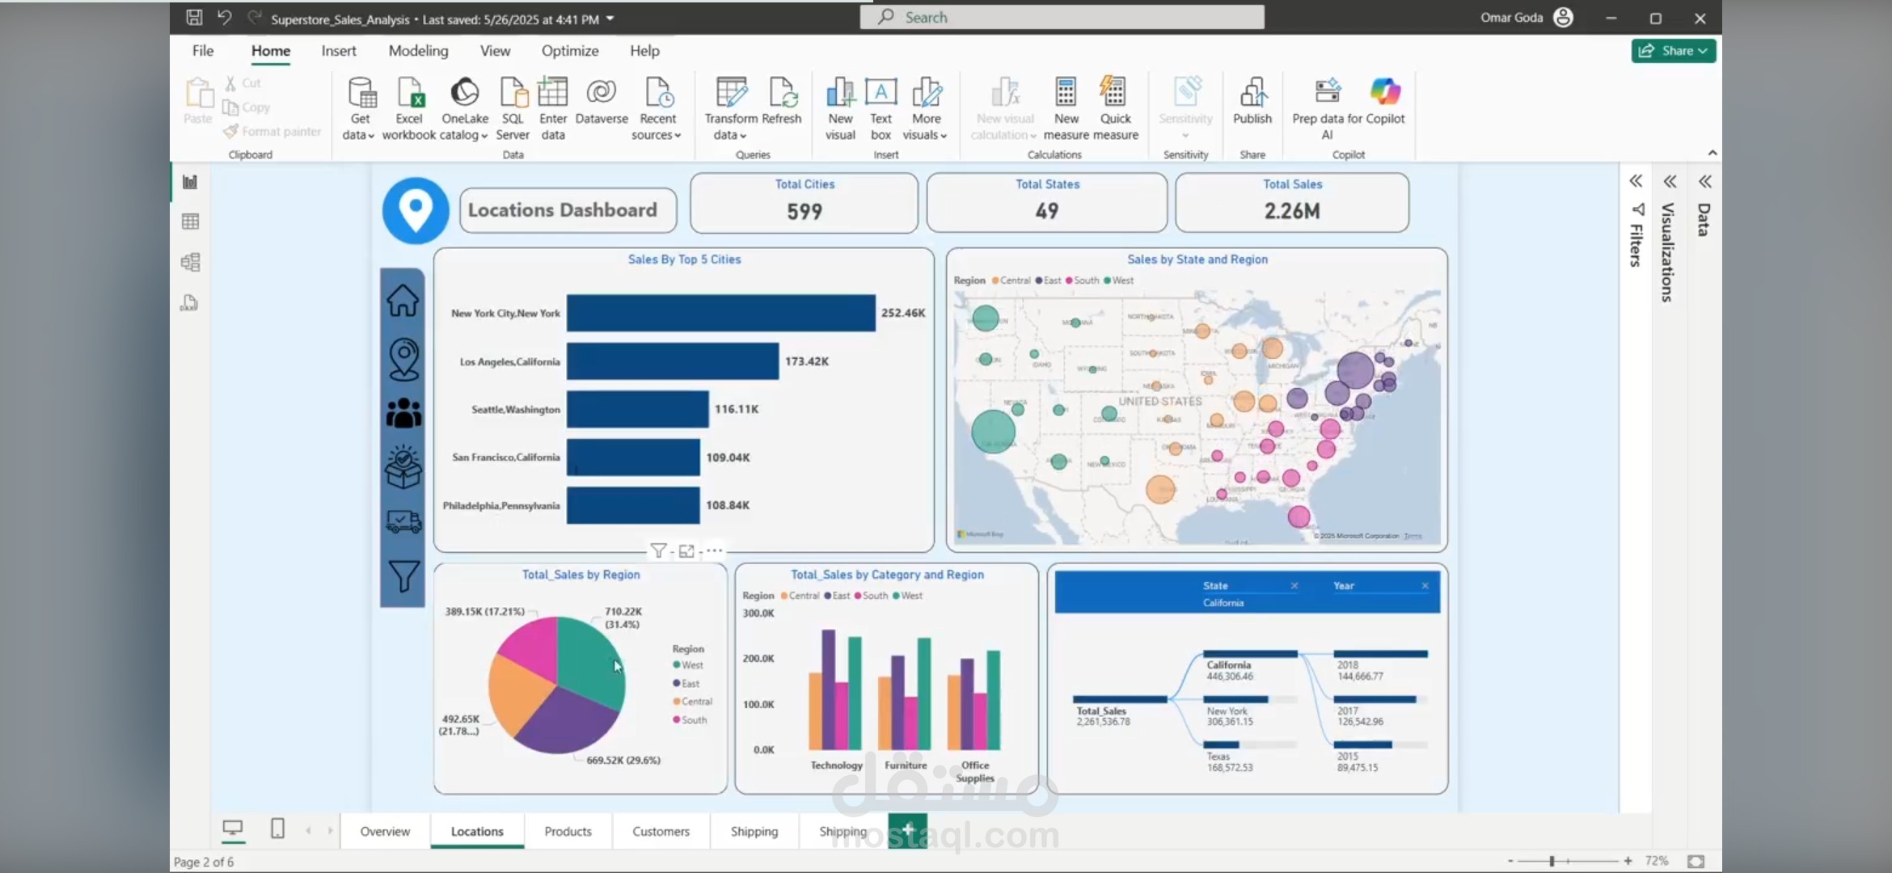The height and width of the screenshot is (873, 1892).
Task: Connect to SQL Server
Action: [513, 109]
